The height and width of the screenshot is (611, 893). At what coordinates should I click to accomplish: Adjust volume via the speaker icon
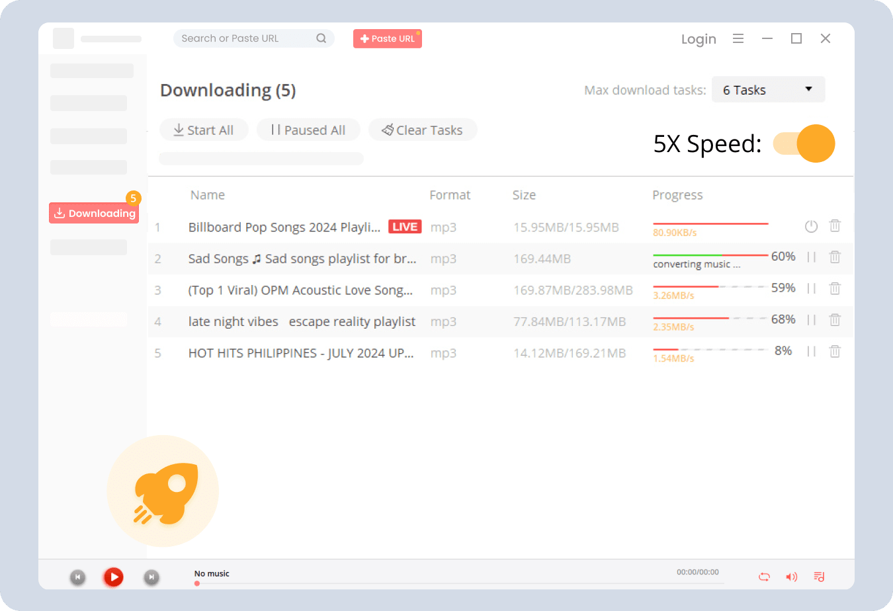[x=791, y=577]
